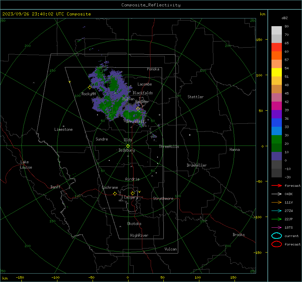Click the Vulcan city label

[x=171, y=249]
